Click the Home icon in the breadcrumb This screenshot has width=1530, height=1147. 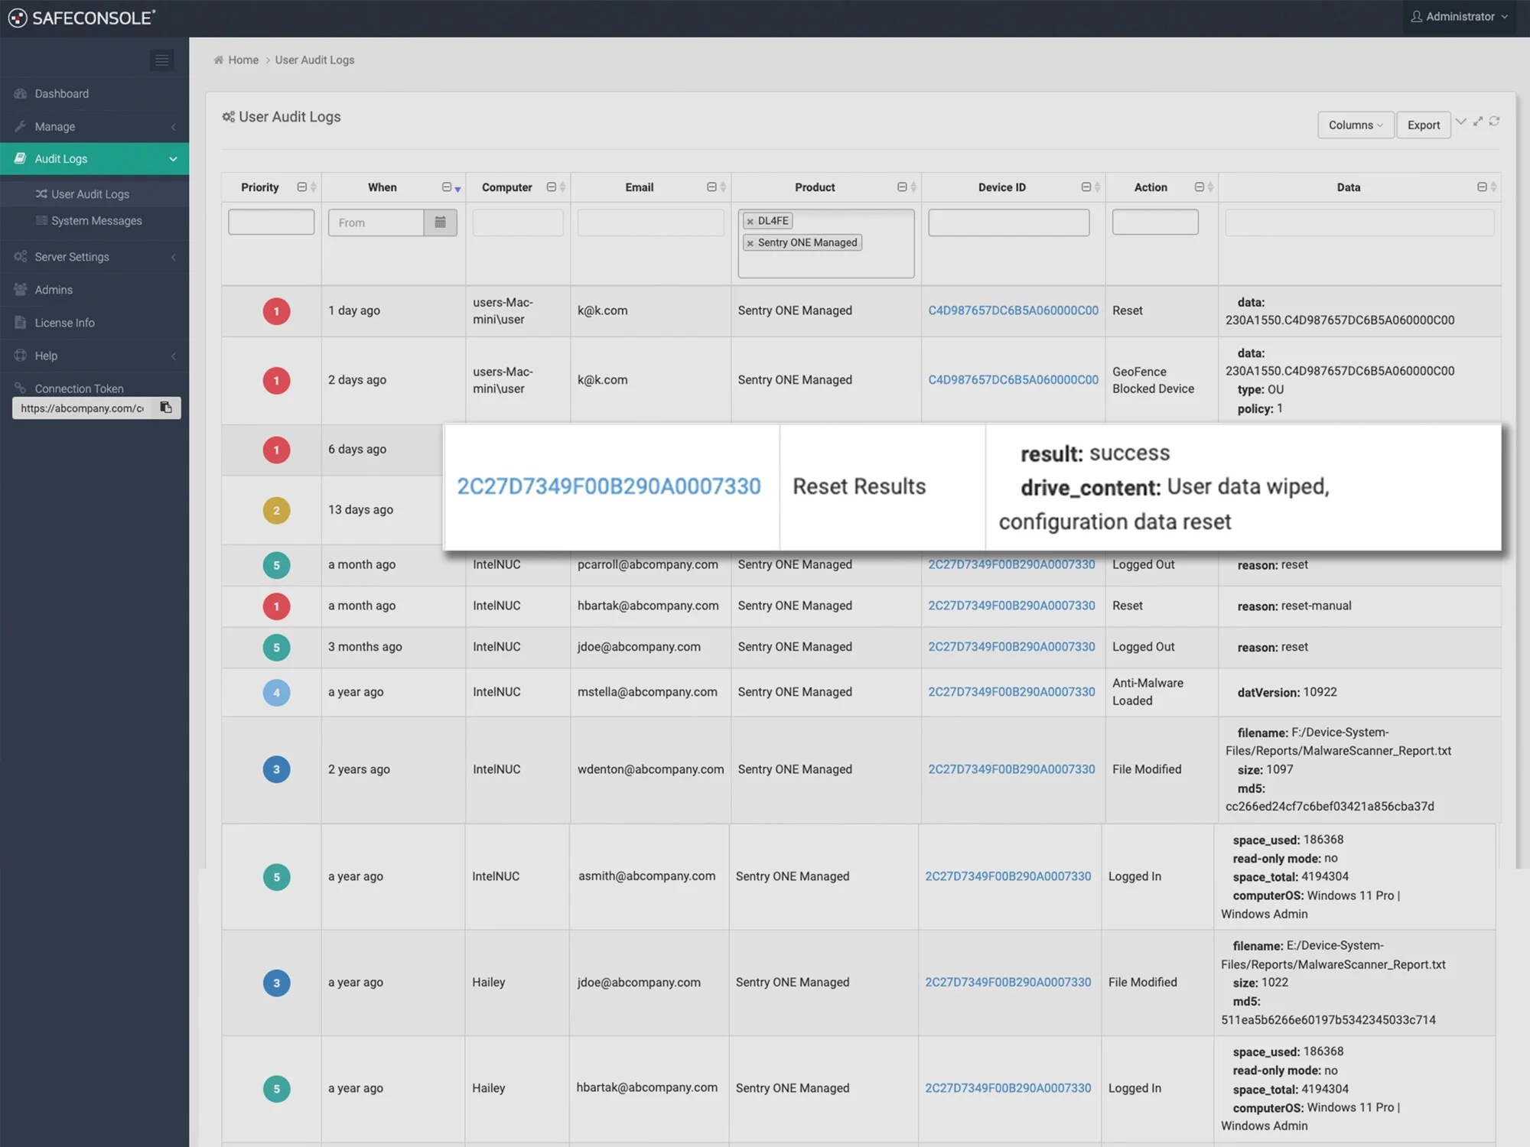click(x=219, y=60)
